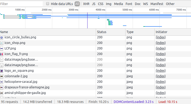The image size is (191, 104).
Task: Click the second data:image/png thumbnail icon
Action: (x=2, y=65)
